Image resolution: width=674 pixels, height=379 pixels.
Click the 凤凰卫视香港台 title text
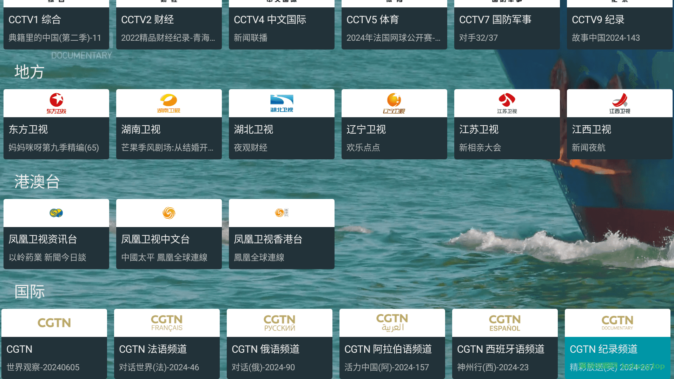pyautogui.click(x=268, y=239)
